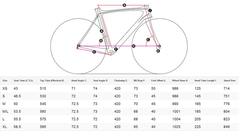
Task: Click the XL size row label
Action: (x=5, y=126)
